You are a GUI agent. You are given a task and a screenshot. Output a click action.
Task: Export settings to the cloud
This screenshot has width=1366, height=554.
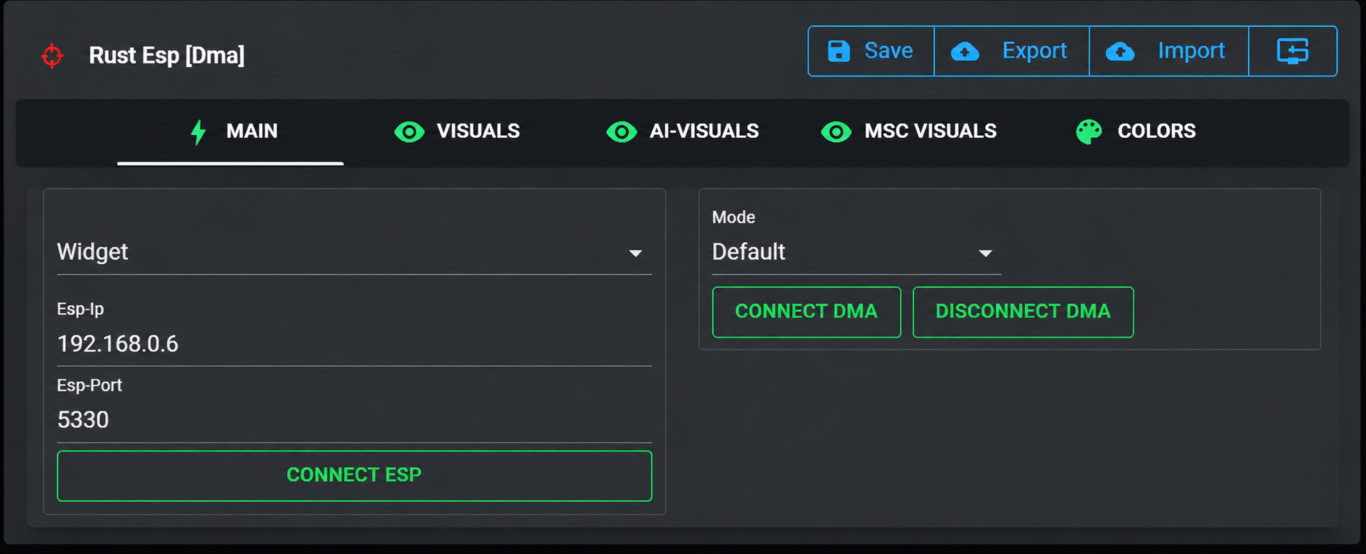coord(1011,51)
